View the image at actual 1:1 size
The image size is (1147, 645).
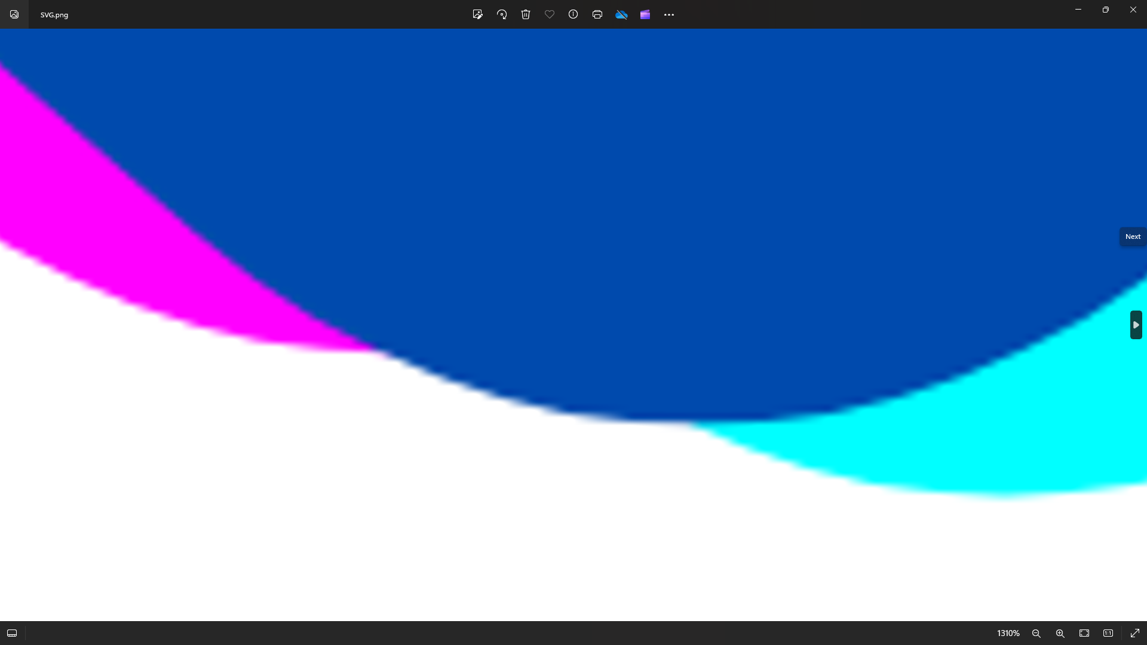tap(1108, 633)
